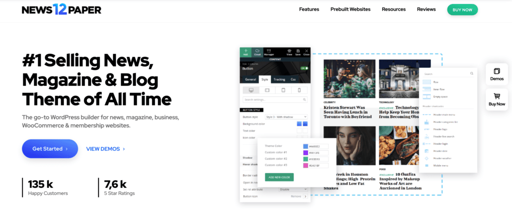Click the blue Get Started button

(x=50, y=148)
